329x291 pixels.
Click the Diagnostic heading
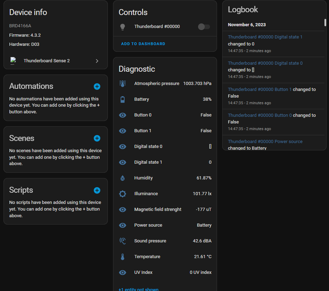137,69
